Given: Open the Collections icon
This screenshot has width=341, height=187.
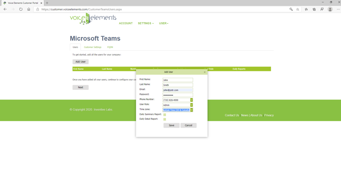Looking at the screenshot, I should point(314,9).
